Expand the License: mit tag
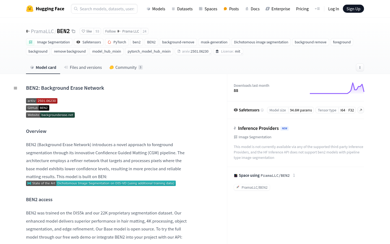 coord(228,51)
